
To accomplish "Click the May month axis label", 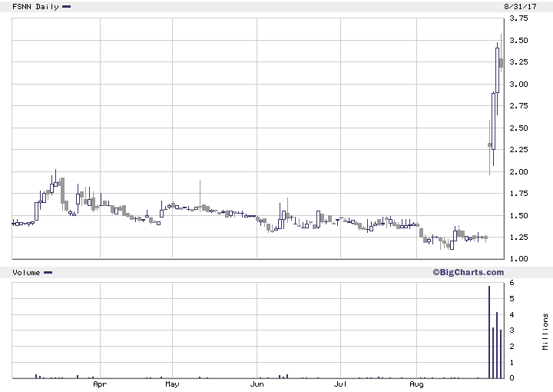I will tap(172, 384).
